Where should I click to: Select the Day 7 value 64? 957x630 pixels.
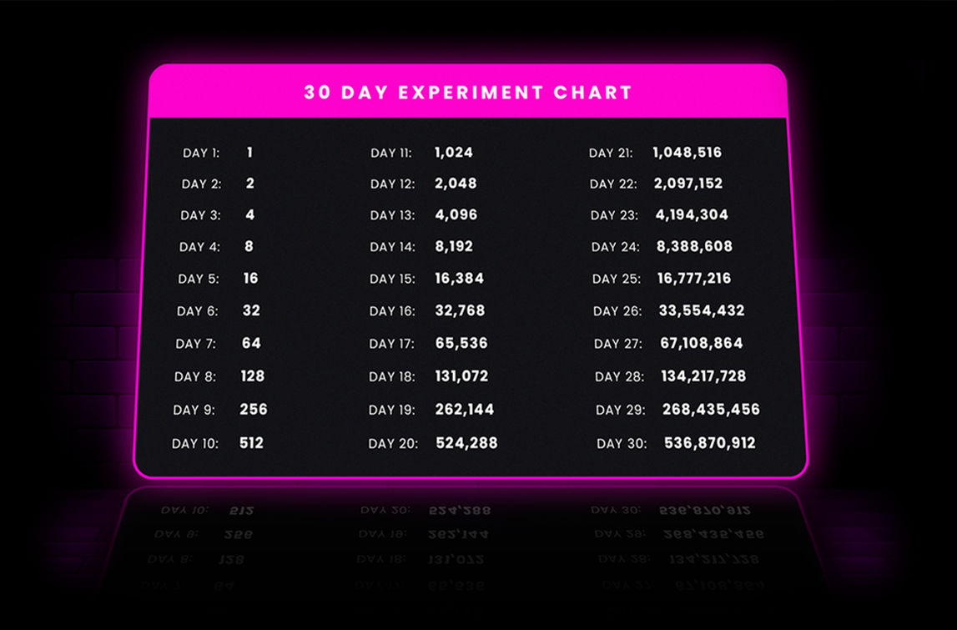[x=251, y=343]
